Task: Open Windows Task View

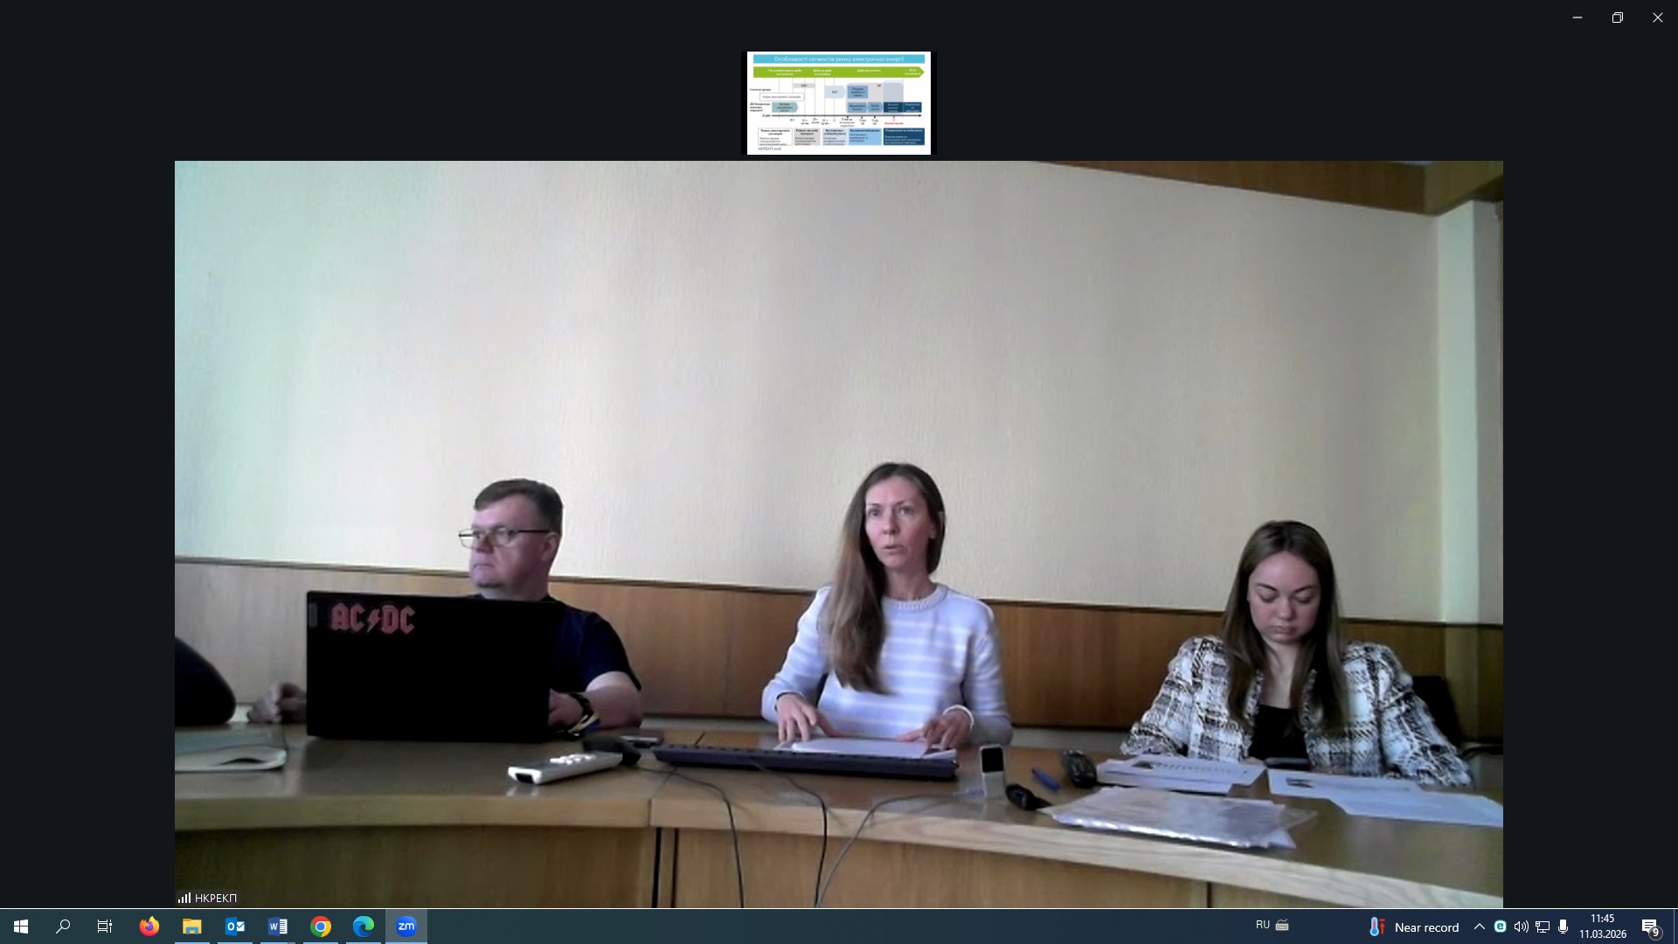Action: tap(105, 927)
